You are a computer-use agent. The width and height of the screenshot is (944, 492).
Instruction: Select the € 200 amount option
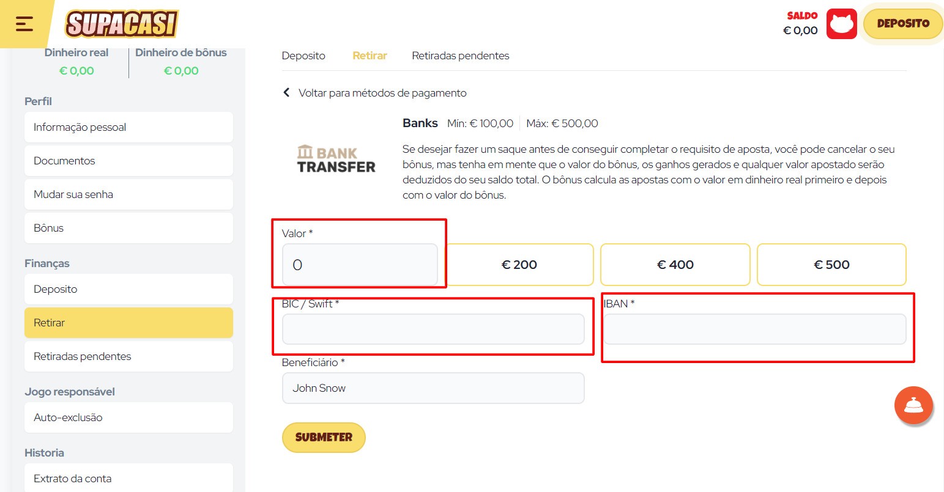519,265
